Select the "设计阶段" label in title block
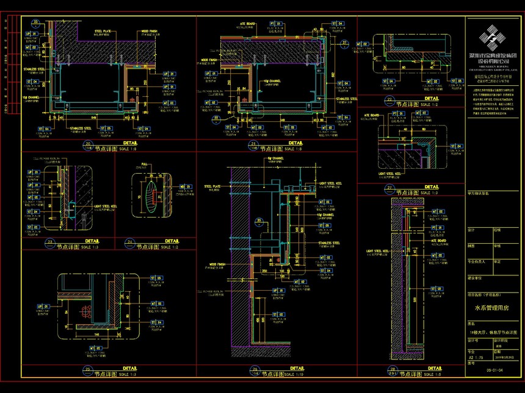Screen dimensions: 525x393 pos(501,341)
